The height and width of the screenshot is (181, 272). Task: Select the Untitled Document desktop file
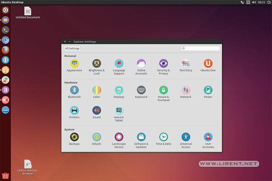click(x=28, y=13)
